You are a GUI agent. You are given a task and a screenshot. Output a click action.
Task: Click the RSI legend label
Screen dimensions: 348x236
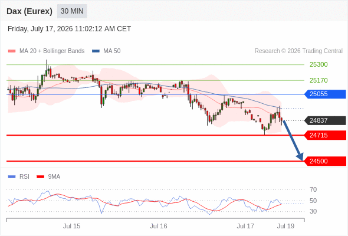point(24,177)
